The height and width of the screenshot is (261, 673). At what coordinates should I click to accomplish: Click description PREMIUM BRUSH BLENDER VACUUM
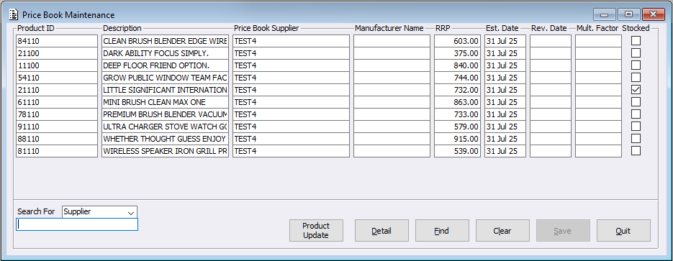(x=166, y=114)
